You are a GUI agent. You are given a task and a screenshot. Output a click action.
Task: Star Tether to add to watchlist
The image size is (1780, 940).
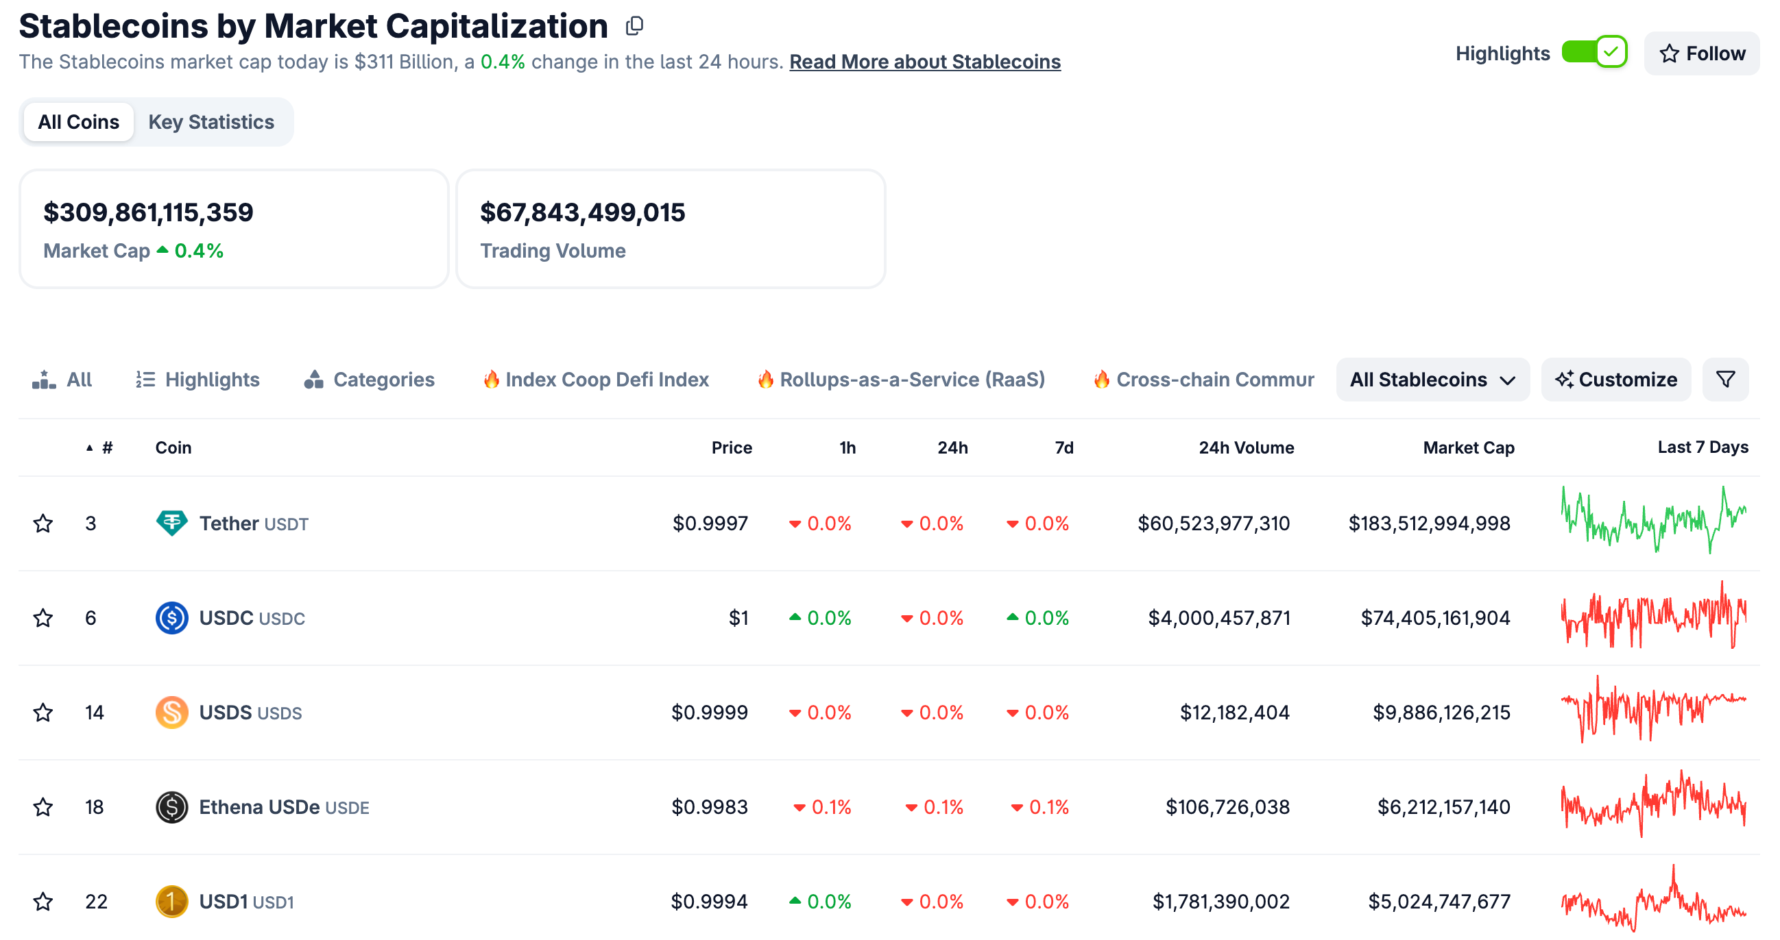tap(43, 523)
